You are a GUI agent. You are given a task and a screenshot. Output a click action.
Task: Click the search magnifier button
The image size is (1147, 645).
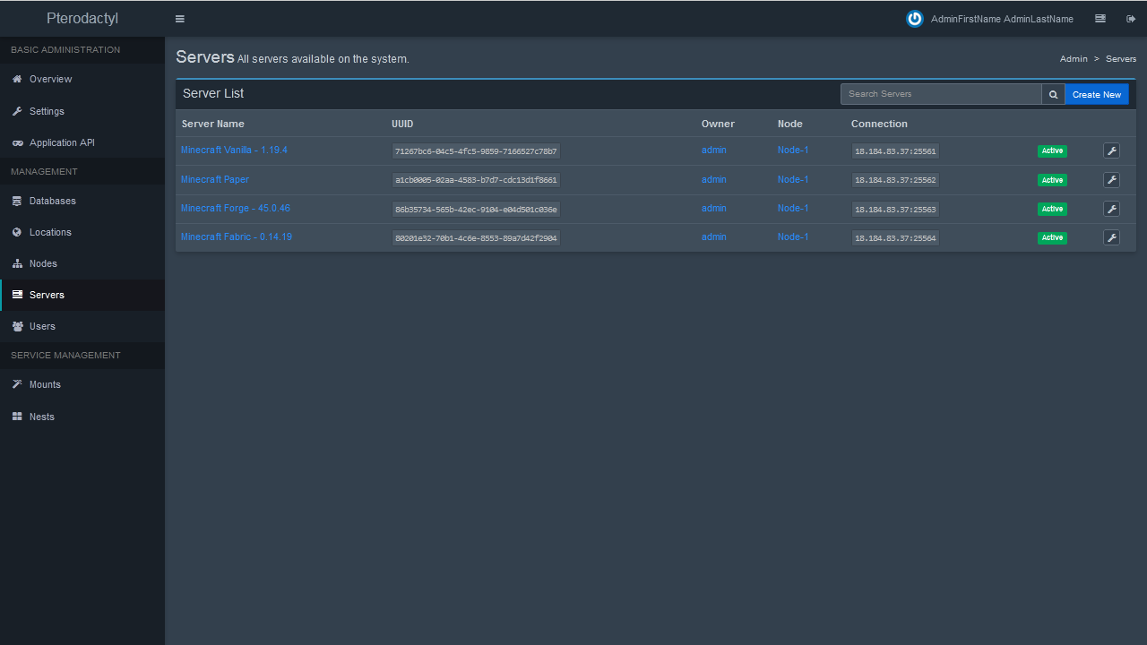(1054, 94)
